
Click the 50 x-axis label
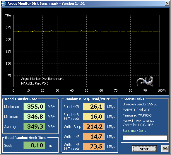(86, 90)
